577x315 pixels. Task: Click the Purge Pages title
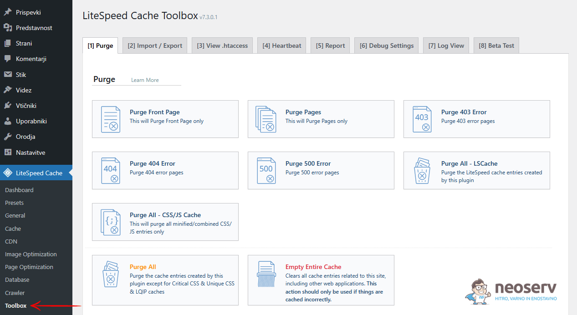[303, 112]
